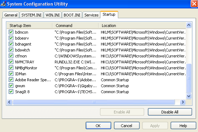This screenshot has height=132, width=198.
Task: Toggle the Adobe Reader Spe... checkbox
Action: (x=11, y=80)
